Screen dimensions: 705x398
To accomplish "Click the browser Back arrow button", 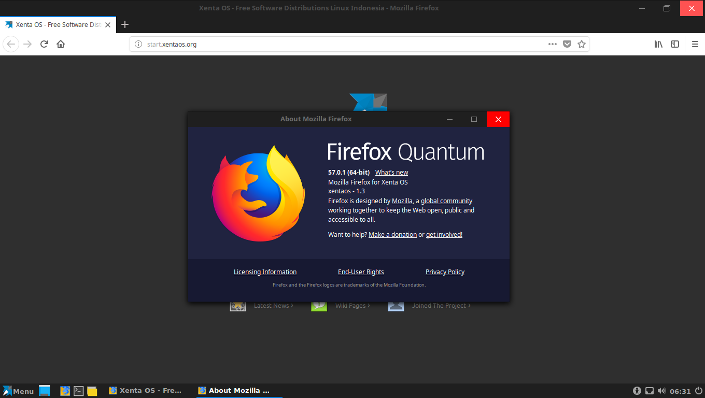I will pyautogui.click(x=11, y=44).
